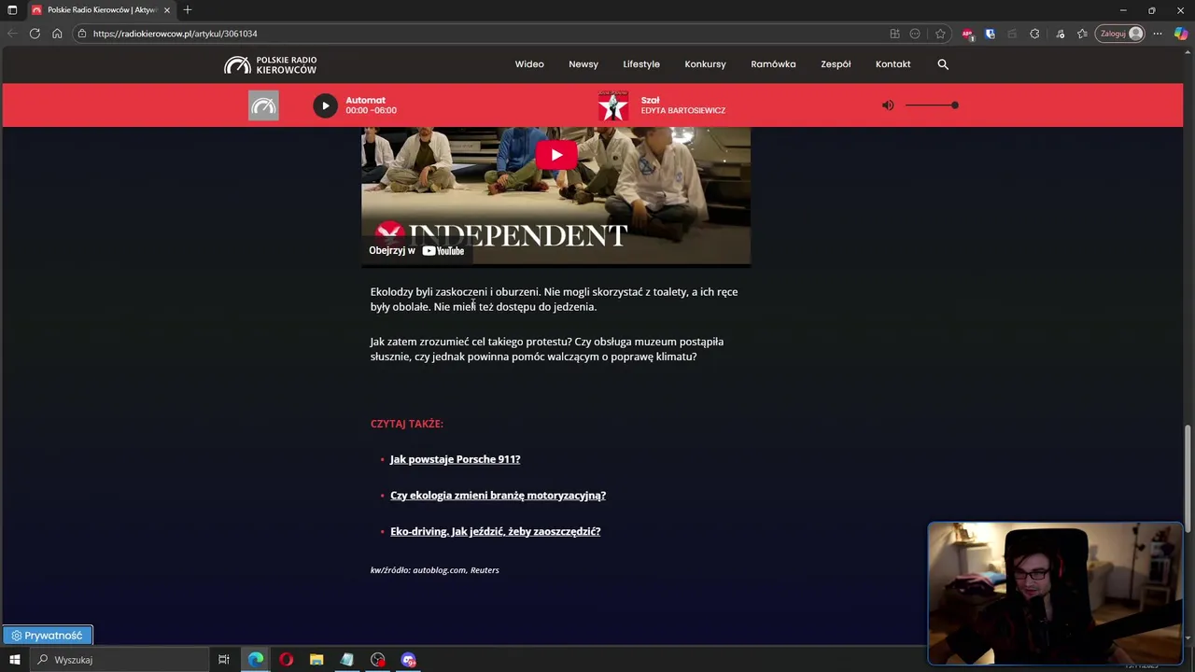Click the Szał album cover thumbnail

(x=613, y=105)
